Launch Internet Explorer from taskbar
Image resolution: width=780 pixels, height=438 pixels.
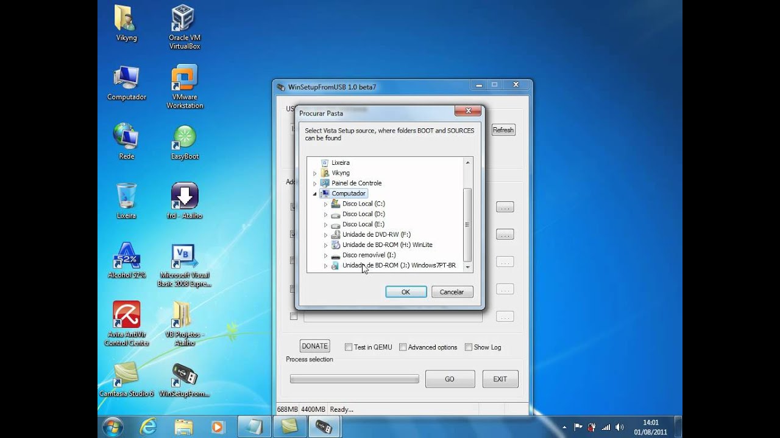[148, 426]
